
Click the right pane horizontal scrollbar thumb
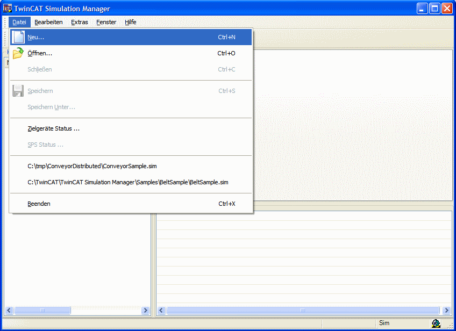303,311
